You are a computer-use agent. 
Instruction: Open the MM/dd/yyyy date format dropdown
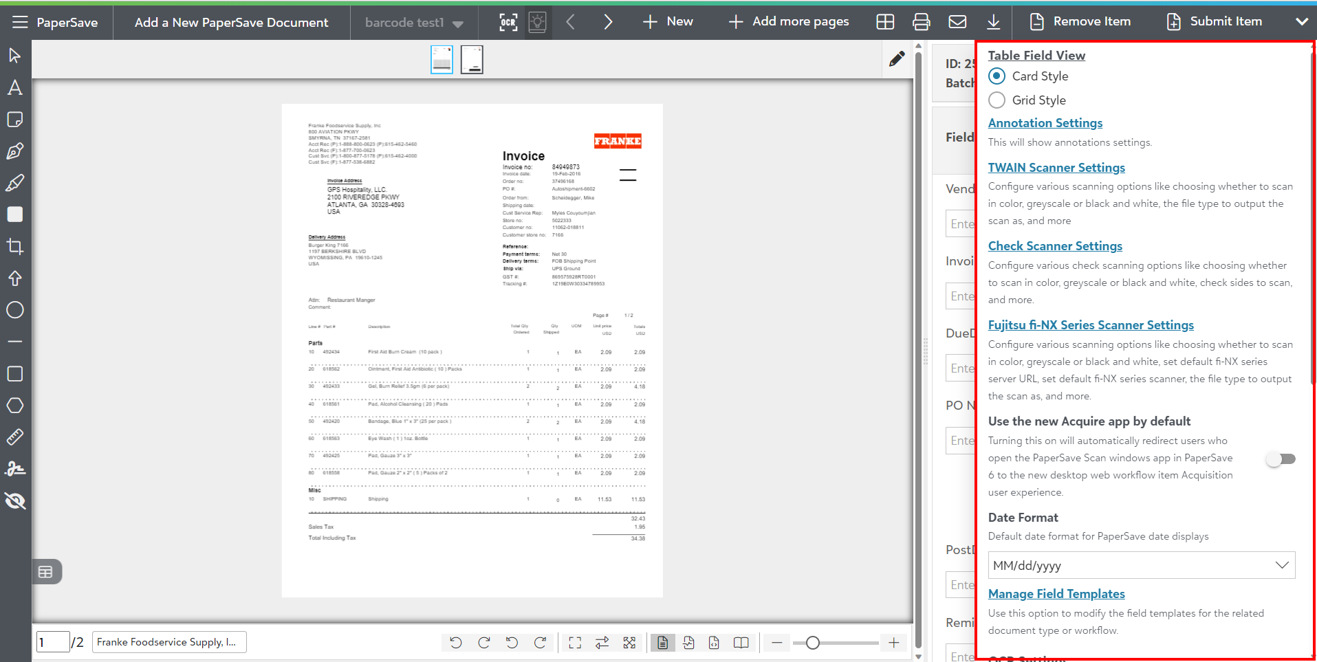pos(1141,565)
